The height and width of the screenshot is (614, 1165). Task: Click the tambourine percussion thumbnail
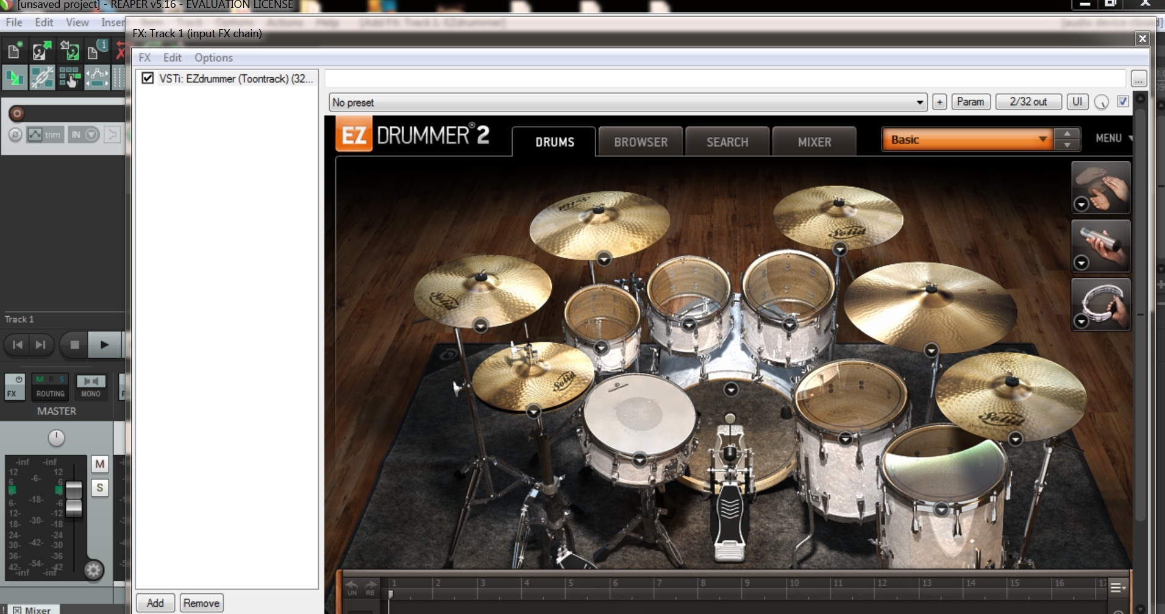pos(1101,304)
